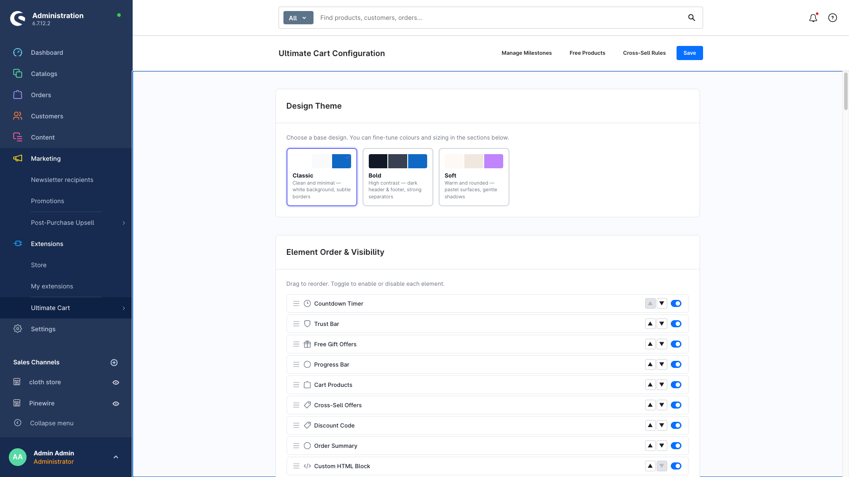The image size is (849, 477).
Task: Click the Save button
Action: pos(689,53)
